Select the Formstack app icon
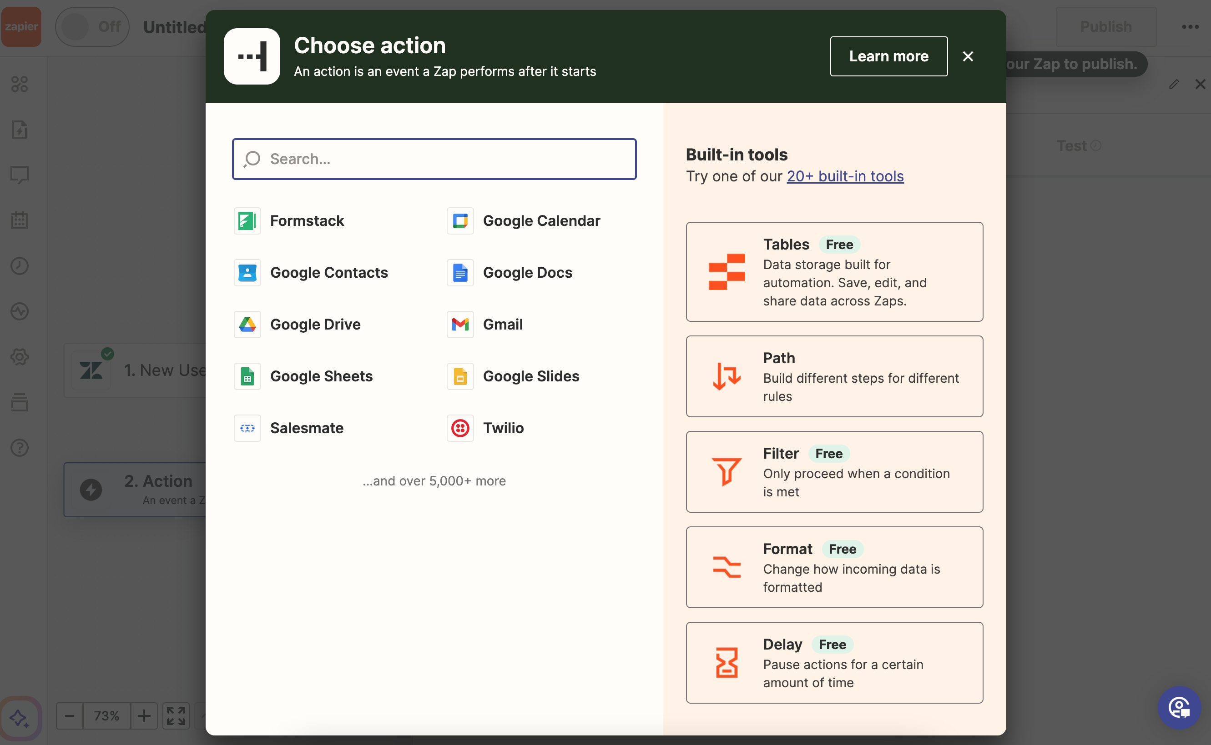 [x=247, y=221]
